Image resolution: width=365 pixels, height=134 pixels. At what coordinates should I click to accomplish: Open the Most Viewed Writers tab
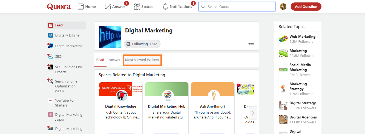point(142,60)
